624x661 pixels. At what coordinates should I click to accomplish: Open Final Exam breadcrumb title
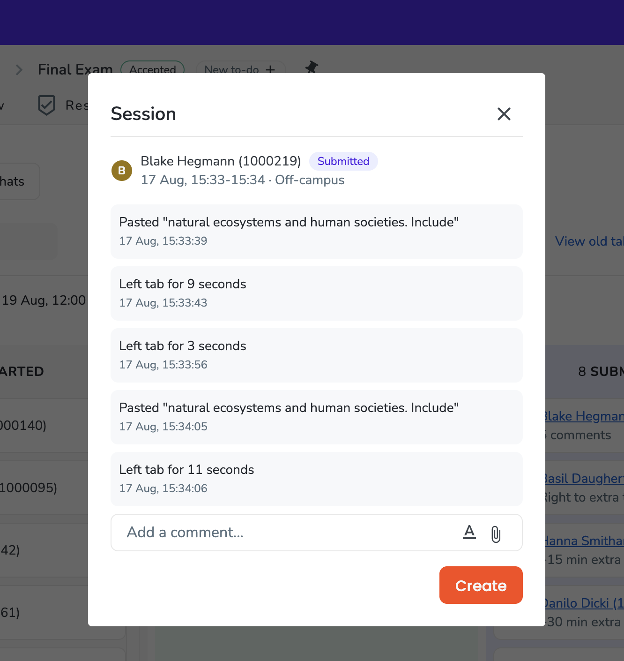[x=75, y=69]
